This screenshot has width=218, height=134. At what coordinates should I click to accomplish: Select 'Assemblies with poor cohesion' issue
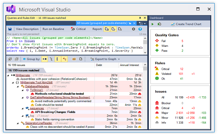pyautogui.click(x=54, y=79)
